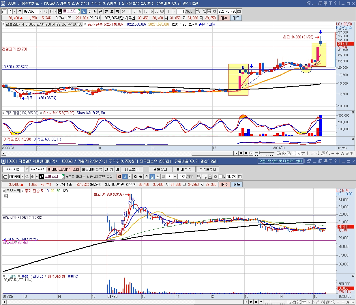Screen dimensions: 356x305
Task: Click the plus zoom-in icon in top chart
Action: click(338, 154)
